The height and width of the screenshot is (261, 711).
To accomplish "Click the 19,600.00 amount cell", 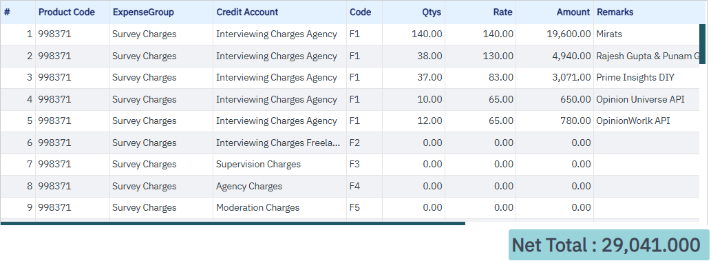I will coord(555,34).
